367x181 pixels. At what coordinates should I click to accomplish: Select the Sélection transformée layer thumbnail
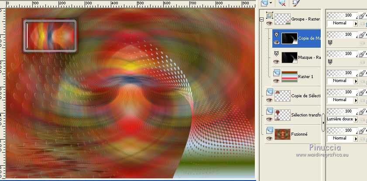click(x=282, y=115)
